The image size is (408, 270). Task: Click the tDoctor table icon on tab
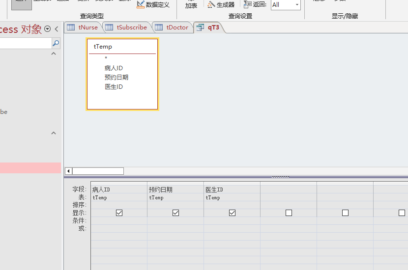[x=159, y=27]
